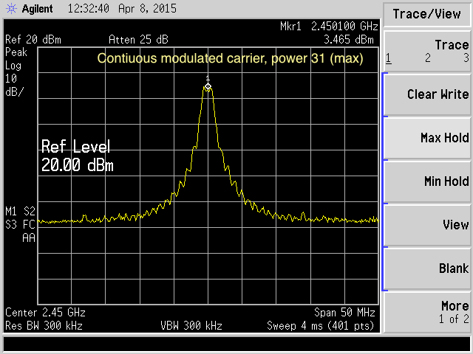473x354 pixels.
Task: Open the Trace/View menu title
Action: click(x=426, y=14)
